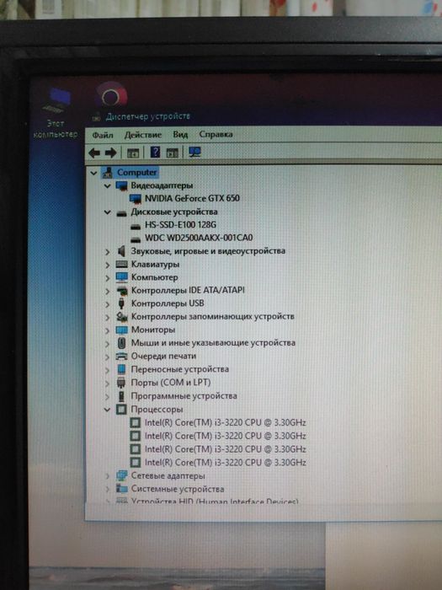Click the Видеоадаптеры display adapter icon
This screenshot has width=442, height=590.
pos(122,185)
